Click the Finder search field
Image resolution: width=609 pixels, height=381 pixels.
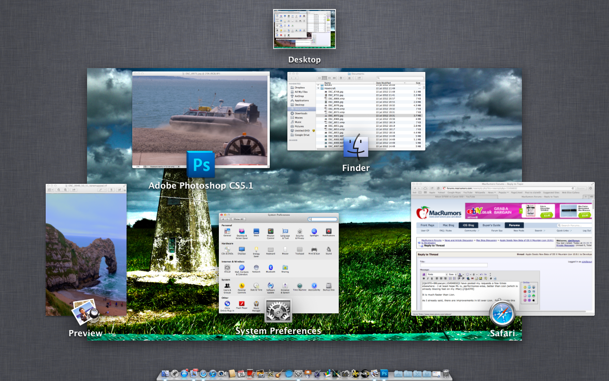pyautogui.click(x=400, y=78)
